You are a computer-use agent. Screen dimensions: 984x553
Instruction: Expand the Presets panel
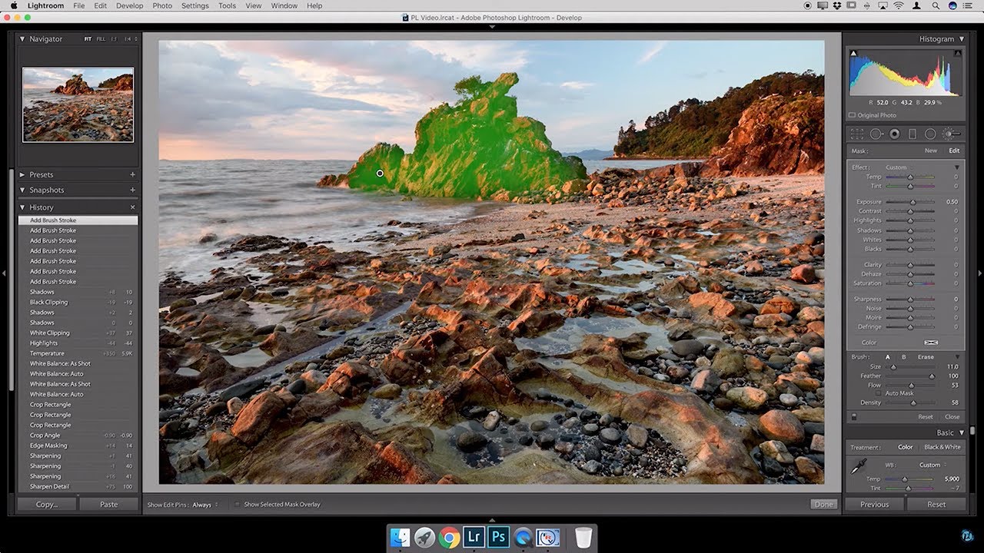(x=22, y=174)
